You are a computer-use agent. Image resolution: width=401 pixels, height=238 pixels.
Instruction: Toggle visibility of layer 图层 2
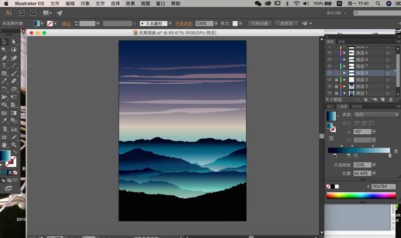click(x=329, y=86)
